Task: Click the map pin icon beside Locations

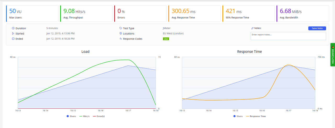Action: [x=121, y=34]
